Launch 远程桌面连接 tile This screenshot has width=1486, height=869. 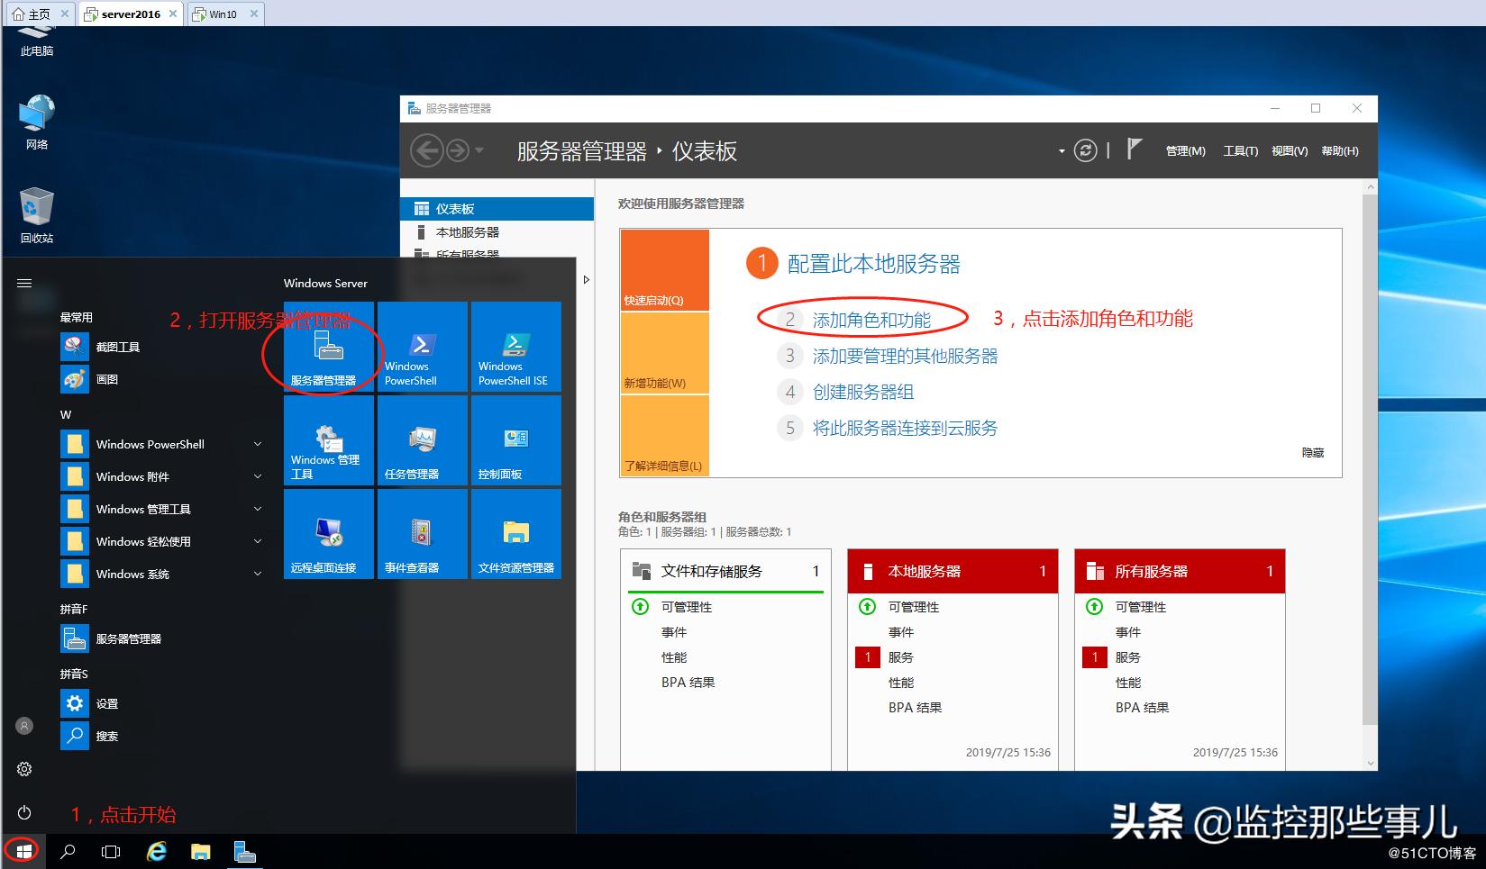click(x=327, y=533)
